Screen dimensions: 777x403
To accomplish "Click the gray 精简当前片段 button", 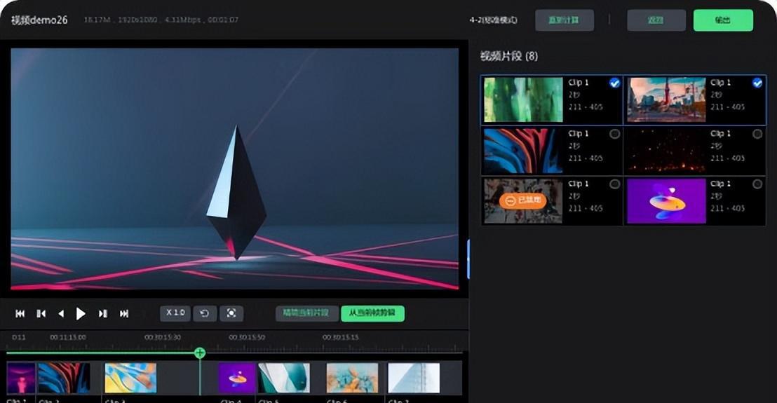I will pyautogui.click(x=306, y=313).
